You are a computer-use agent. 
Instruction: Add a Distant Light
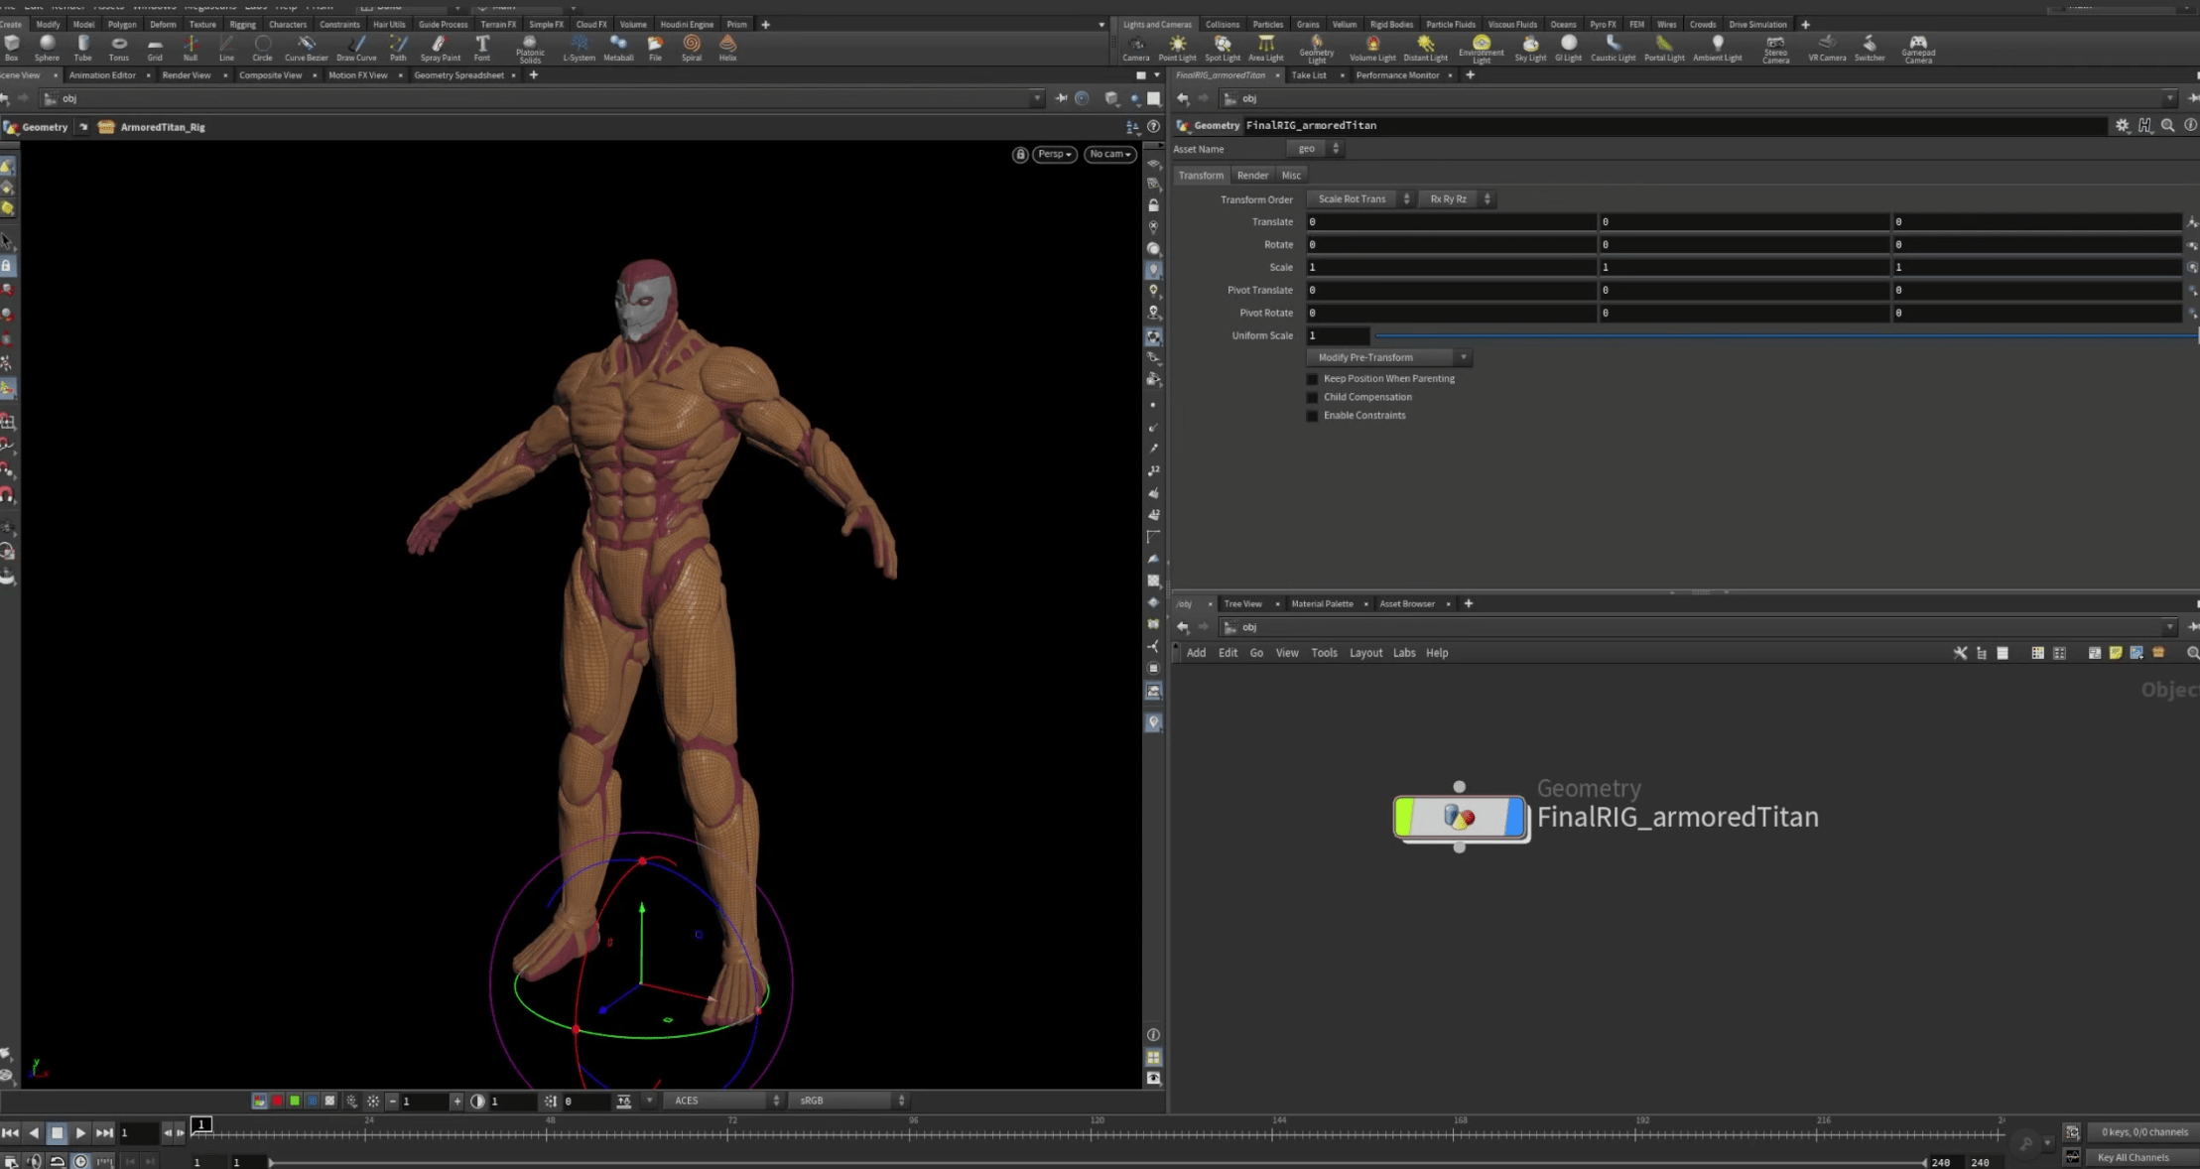click(x=1425, y=48)
